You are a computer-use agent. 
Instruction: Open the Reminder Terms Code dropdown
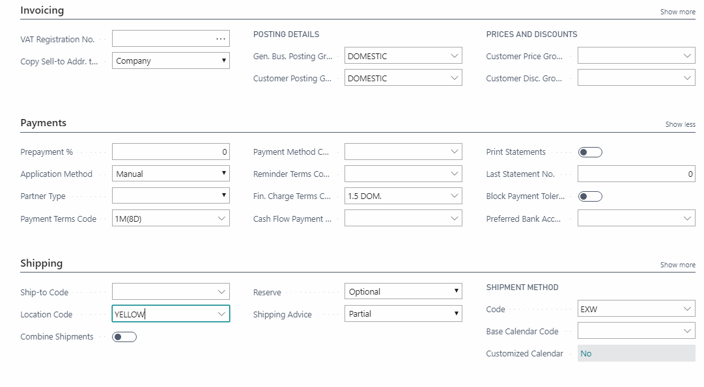click(x=455, y=174)
